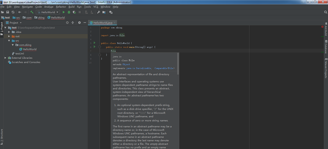Image resolution: width=328 pixels, height=149 pixels.
Task: Collapse the test project root node
Action: 5,28
